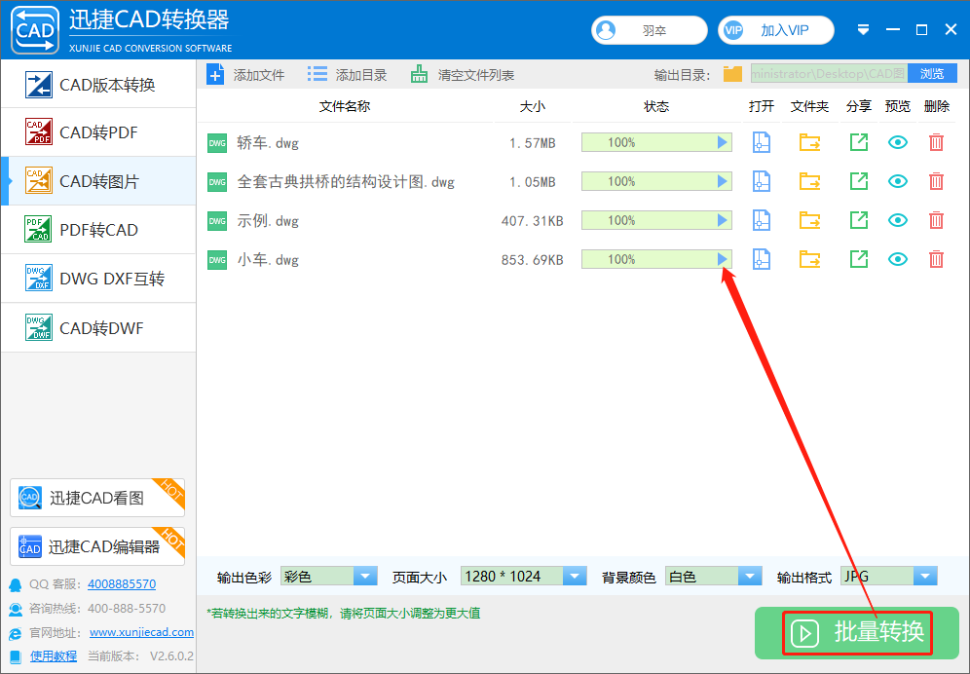This screenshot has height=674, width=970.
Task: Open 使用教程 tutorial link
Action: pyautogui.click(x=54, y=656)
